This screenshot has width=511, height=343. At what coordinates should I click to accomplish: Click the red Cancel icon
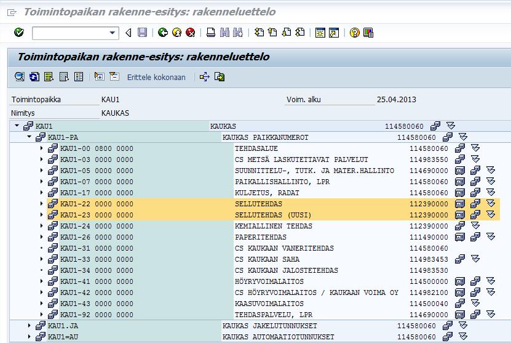click(x=191, y=32)
